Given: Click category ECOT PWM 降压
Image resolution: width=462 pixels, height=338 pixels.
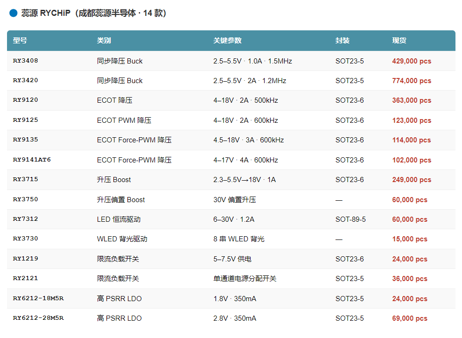Looking at the screenshot, I should (124, 120).
